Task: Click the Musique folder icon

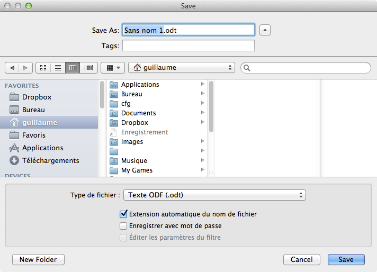Action: 114,161
